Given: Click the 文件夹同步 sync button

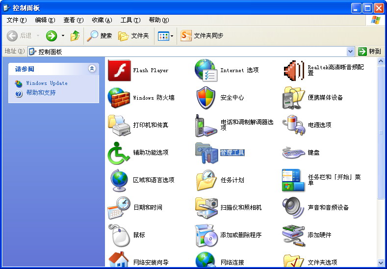Looking at the screenshot, I should click(x=202, y=36).
